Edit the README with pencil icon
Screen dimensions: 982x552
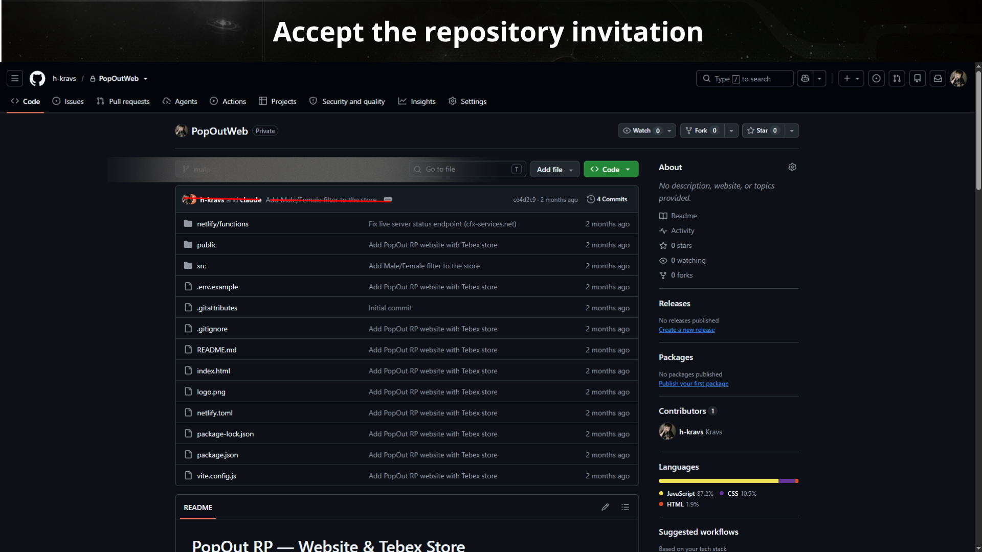point(605,507)
